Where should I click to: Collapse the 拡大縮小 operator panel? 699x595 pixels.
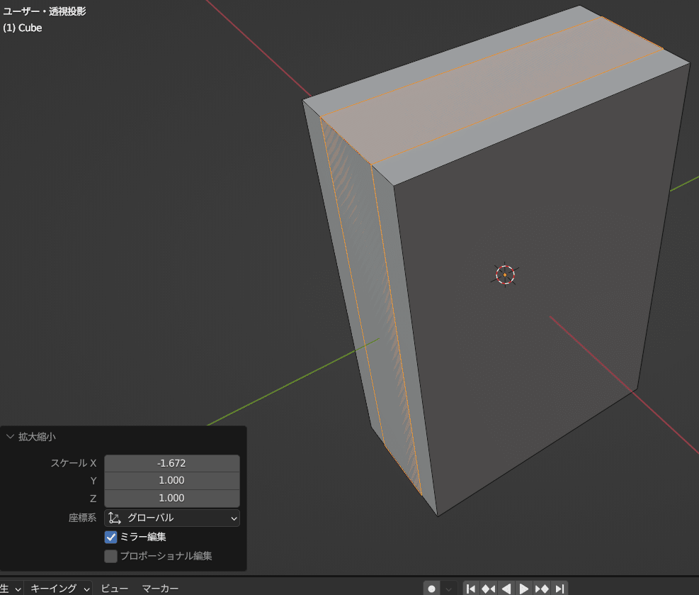(x=10, y=437)
